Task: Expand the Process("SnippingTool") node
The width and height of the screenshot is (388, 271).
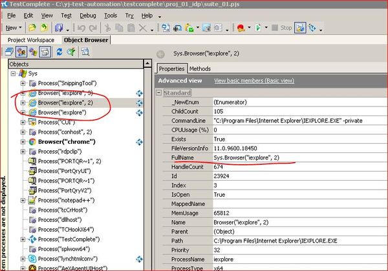Action: pyautogui.click(x=23, y=83)
